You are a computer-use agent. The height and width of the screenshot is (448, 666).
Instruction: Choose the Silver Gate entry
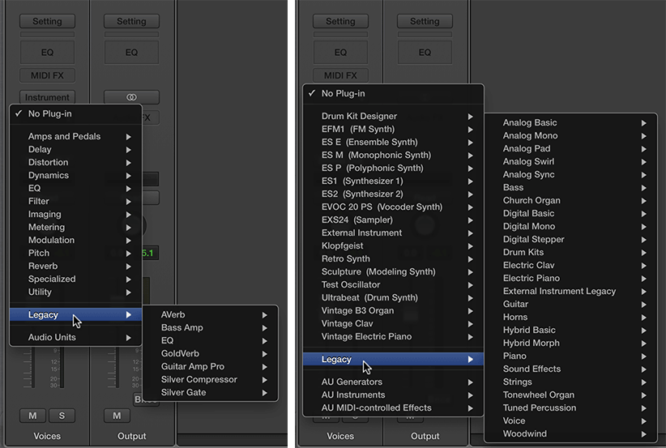(x=211, y=393)
